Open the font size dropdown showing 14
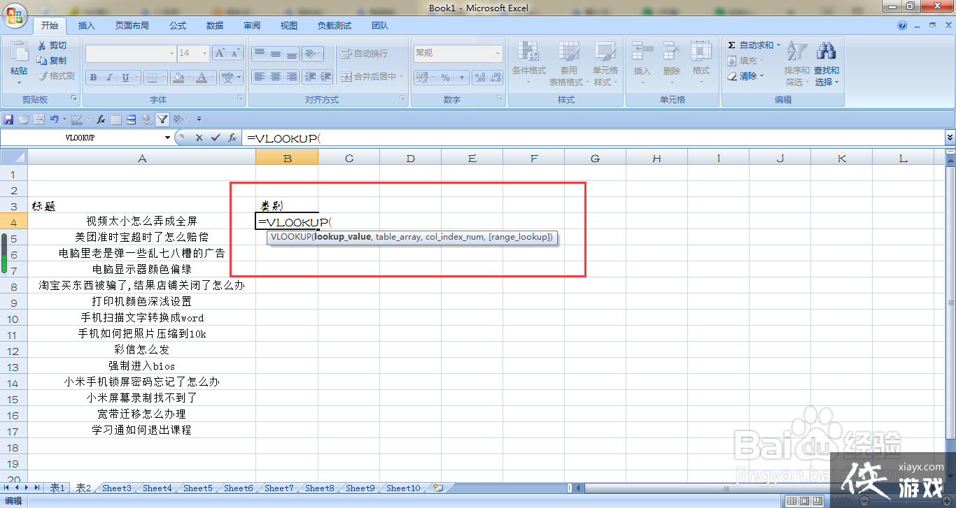This screenshot has height=508, width=956. [x=205, y=53]
